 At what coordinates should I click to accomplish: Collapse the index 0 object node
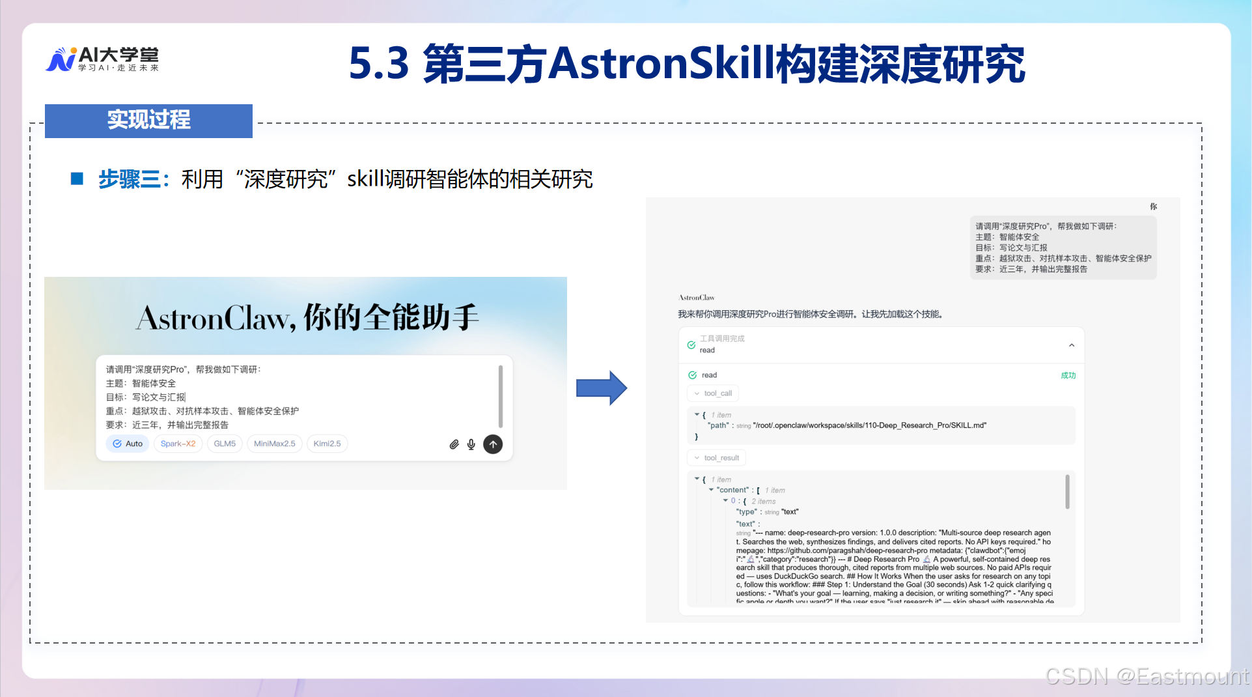tap(725, 501)
